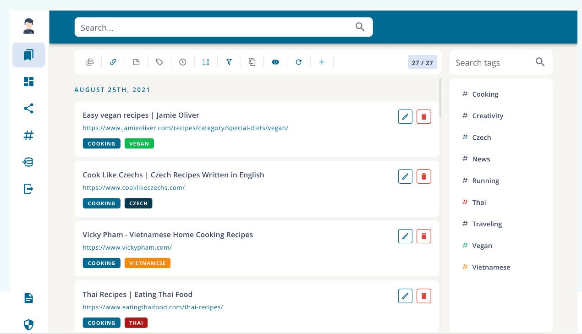This screenshot has height=334, width=582.
Task: Open the sort order options in toolbar
Action: [206, 62]
